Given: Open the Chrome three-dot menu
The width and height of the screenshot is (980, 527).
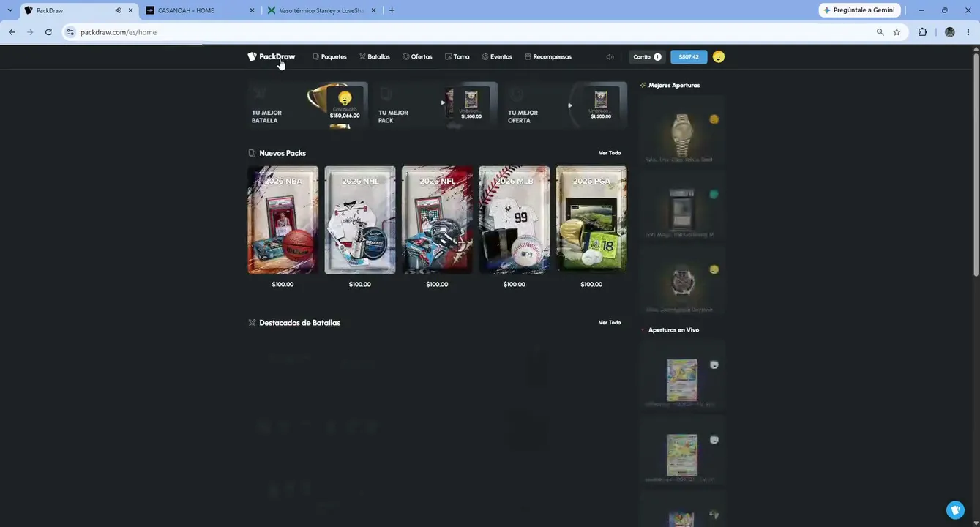Looking at the screenshot, I should (968, 32).
